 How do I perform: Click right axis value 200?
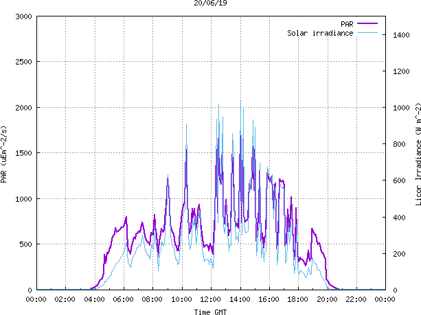pyautogui.click(x=399, y=254)
